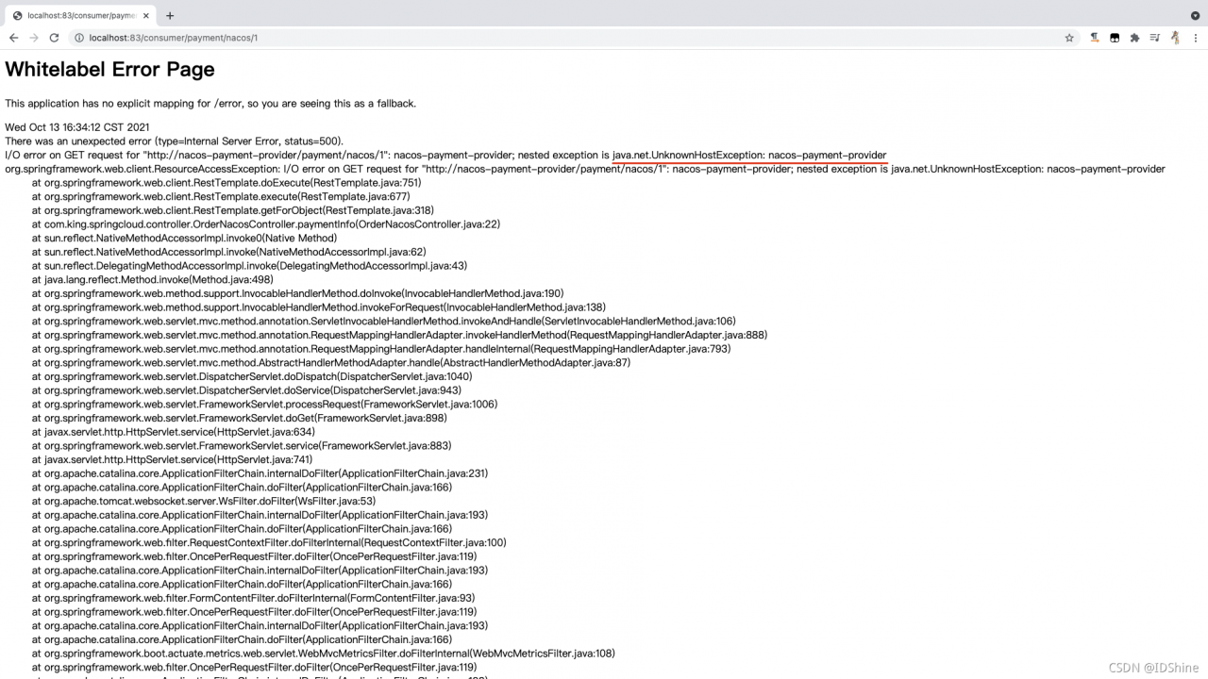Viewport: 1208px width, 679px height.
Task: Click the NativeMethodAccessorImpl.java:62 stack line
Action: pos(228,252)
